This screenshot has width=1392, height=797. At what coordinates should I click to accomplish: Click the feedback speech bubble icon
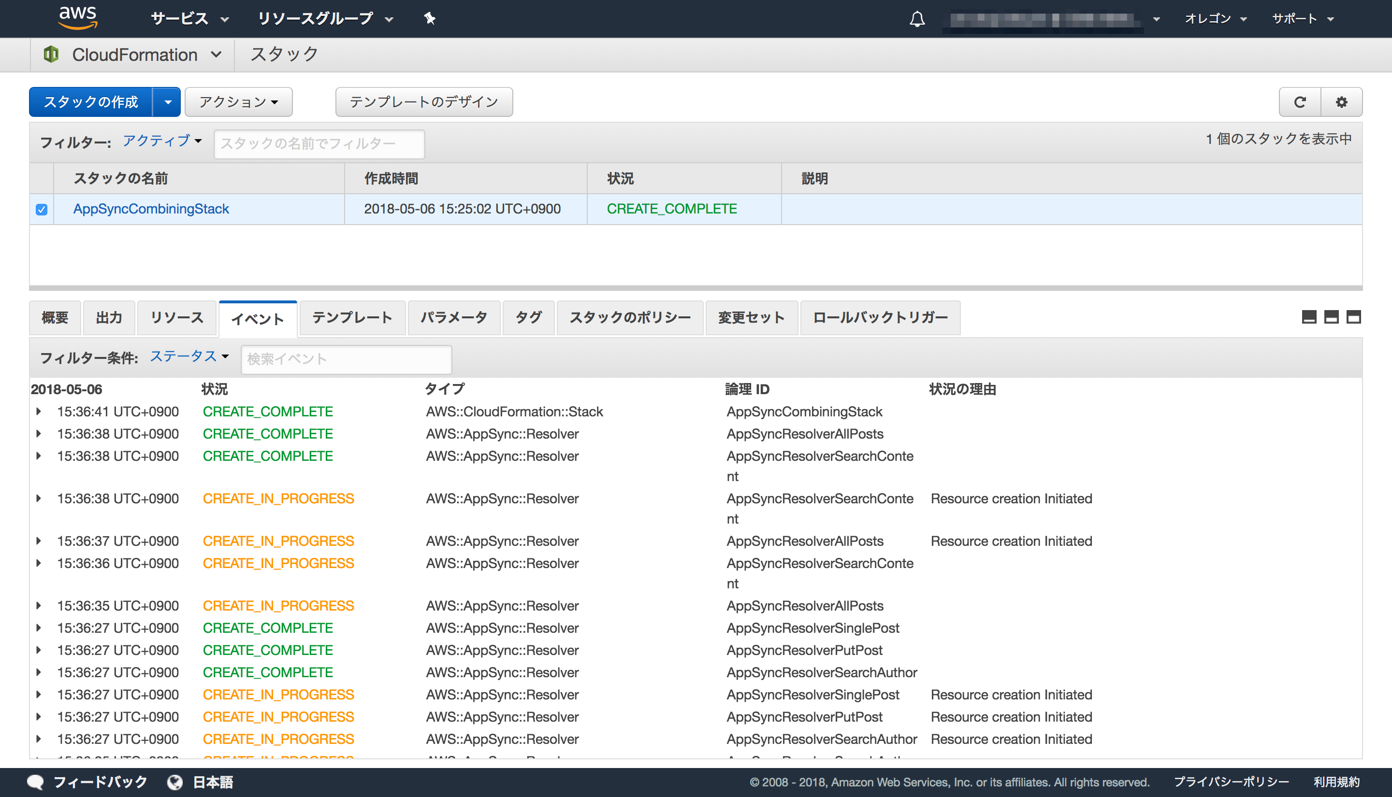(x=36, y=782)
